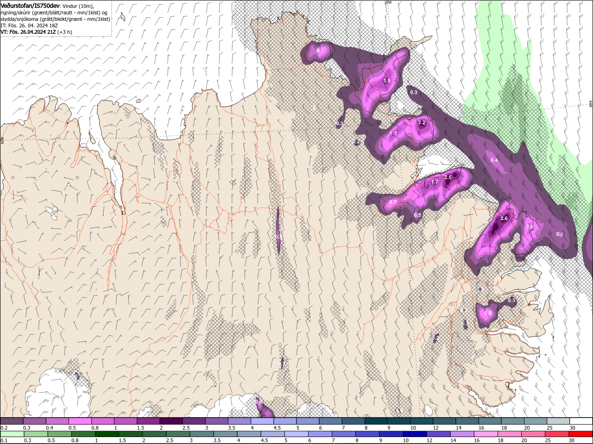Click the VT: Fös. 26.04.2024 21Z (+3 h) line
The width and height of the screenshot is (593, 444).
point(36,32)
